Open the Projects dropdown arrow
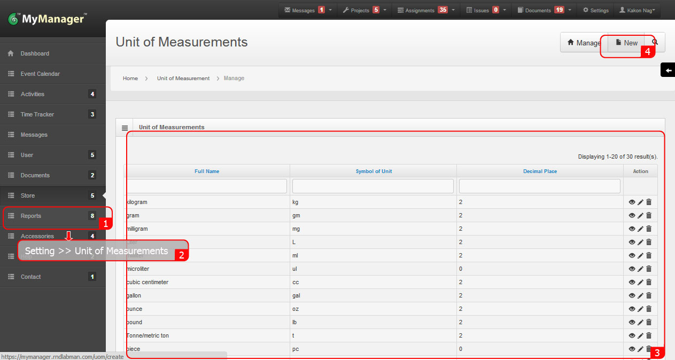 tap(385, 10)
